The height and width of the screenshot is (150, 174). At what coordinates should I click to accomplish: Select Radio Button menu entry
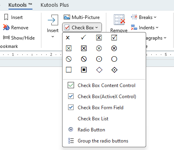pos(104,130)
